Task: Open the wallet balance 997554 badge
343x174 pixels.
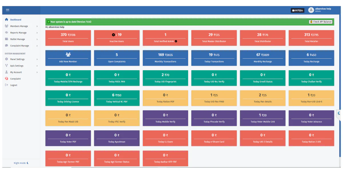Action: click(297, 10)
